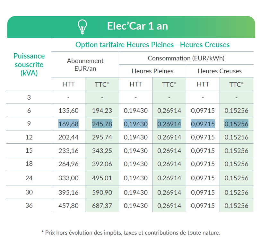Click the 495,01 value in 24 kVA row
Image resolution: width=260 pixels, height=242 pixels.
point(102,178)
